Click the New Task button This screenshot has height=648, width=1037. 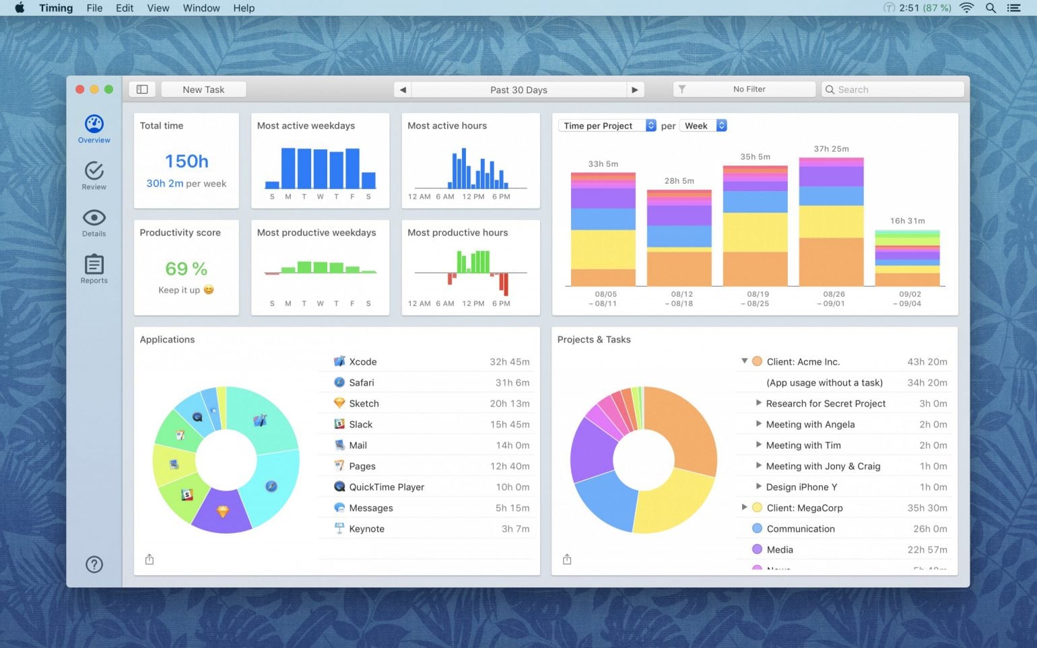pyautogui.click(x=203, y=89)
